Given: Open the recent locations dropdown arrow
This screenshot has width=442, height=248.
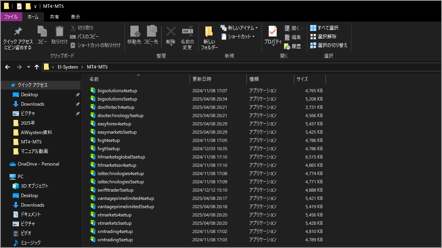Looking at the screenshot, I should coord(28,67).
